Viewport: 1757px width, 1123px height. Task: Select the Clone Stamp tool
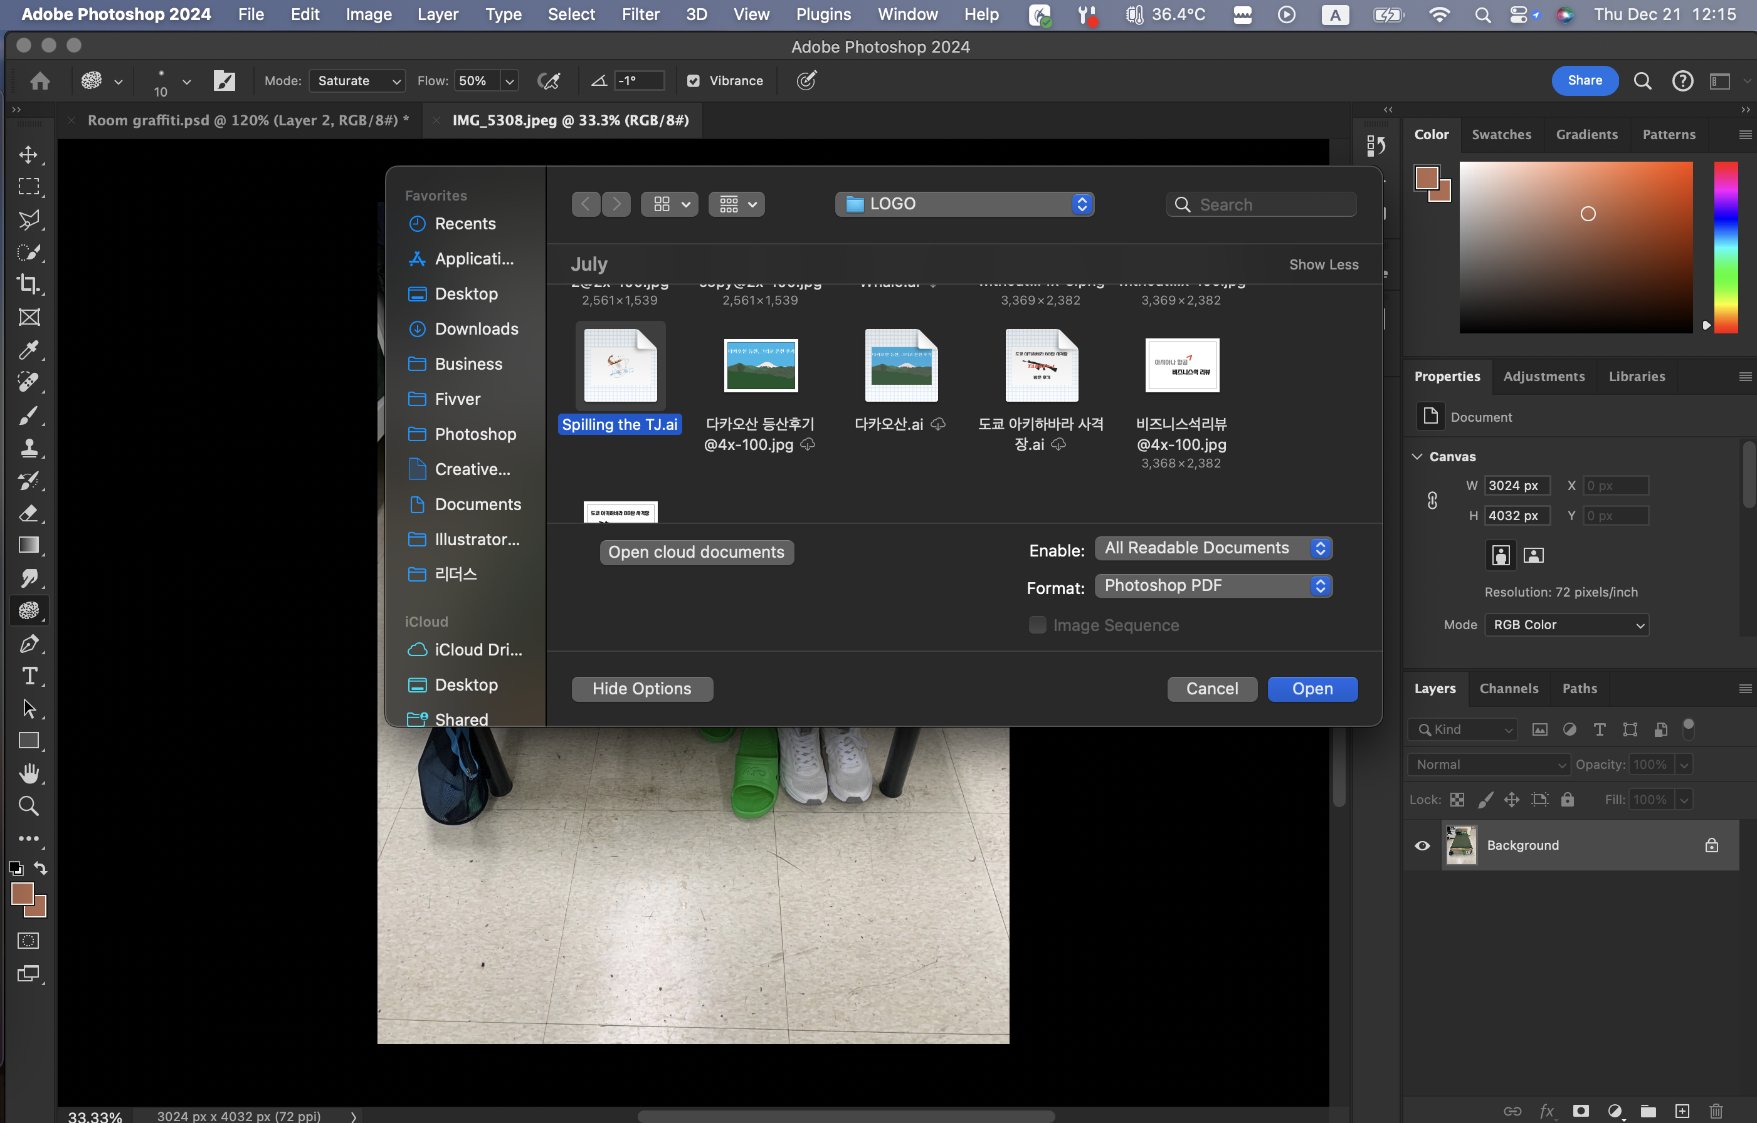pyautogui.click(x=28, y=447)
